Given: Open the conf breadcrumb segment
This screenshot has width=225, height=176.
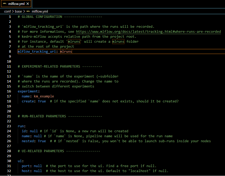Looking at the screenshot, I should (8, 11).
